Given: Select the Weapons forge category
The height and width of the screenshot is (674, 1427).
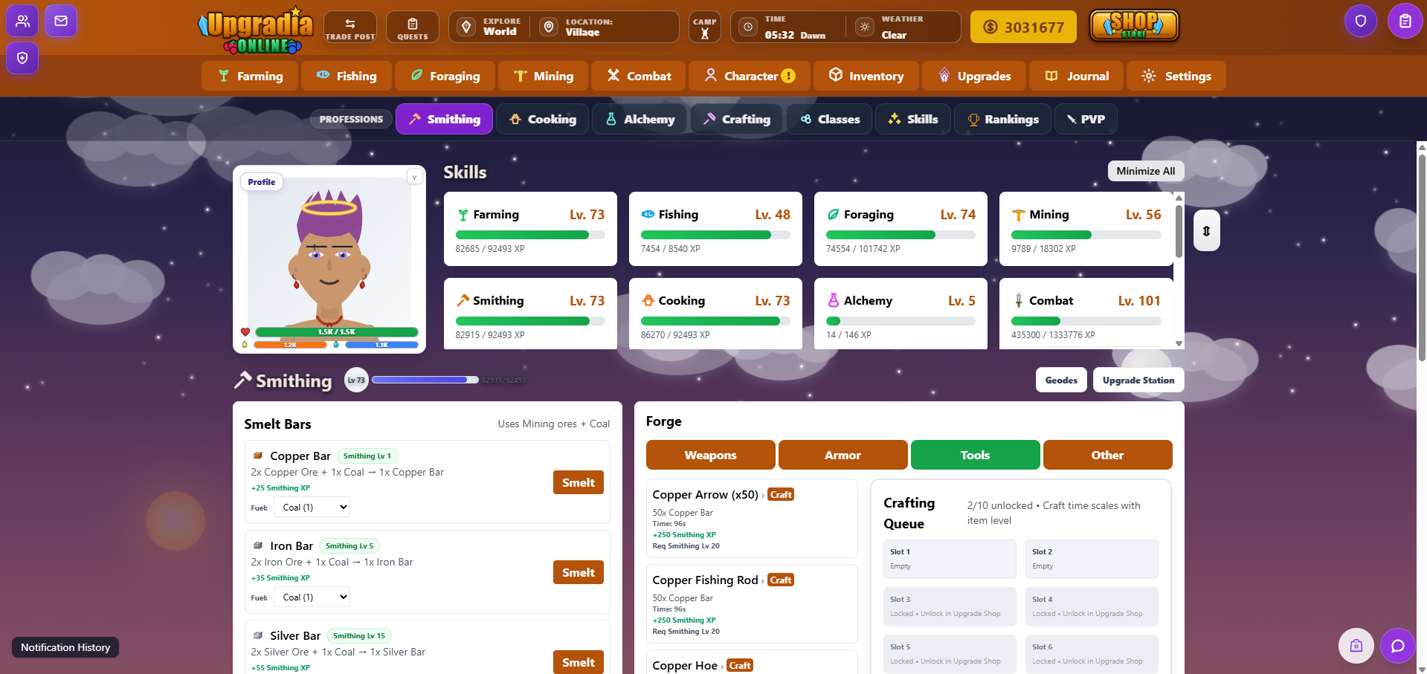Looking at the screenshot, I should [x=710, y=455].
